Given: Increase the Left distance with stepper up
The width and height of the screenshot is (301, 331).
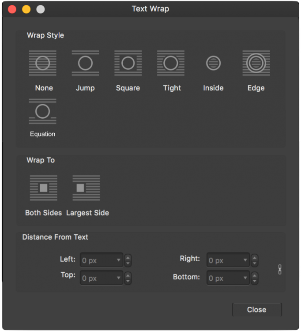Looking at the screenshot, I should click(x=128, y=257).
